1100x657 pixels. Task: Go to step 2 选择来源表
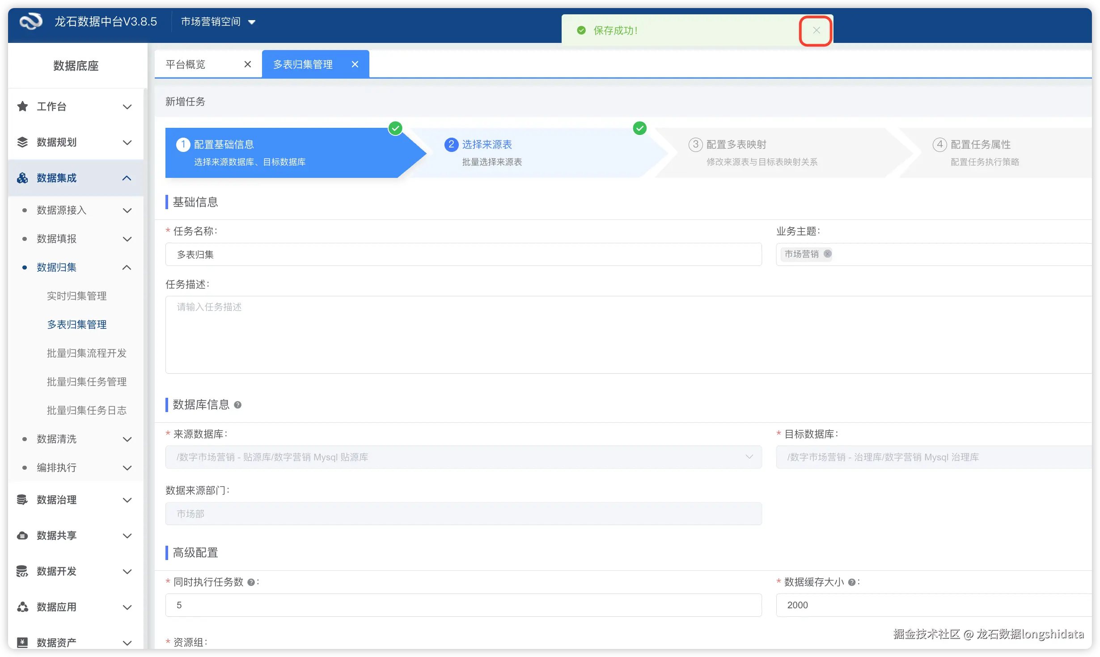[487, 145]
